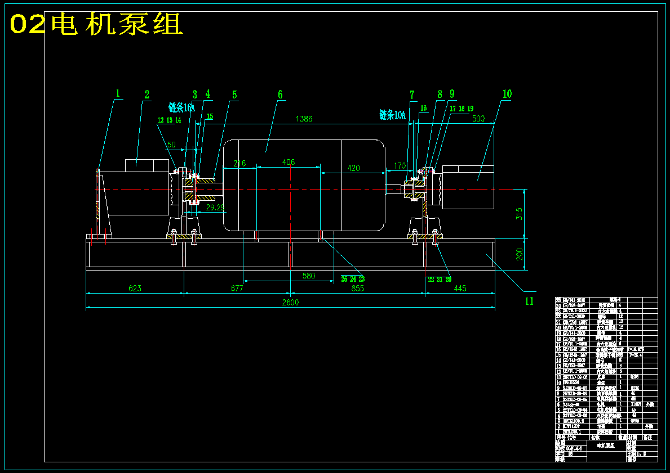Select the 855 dimension text
670x473 pixels.
pyautogui.click(x=357, y=289)
